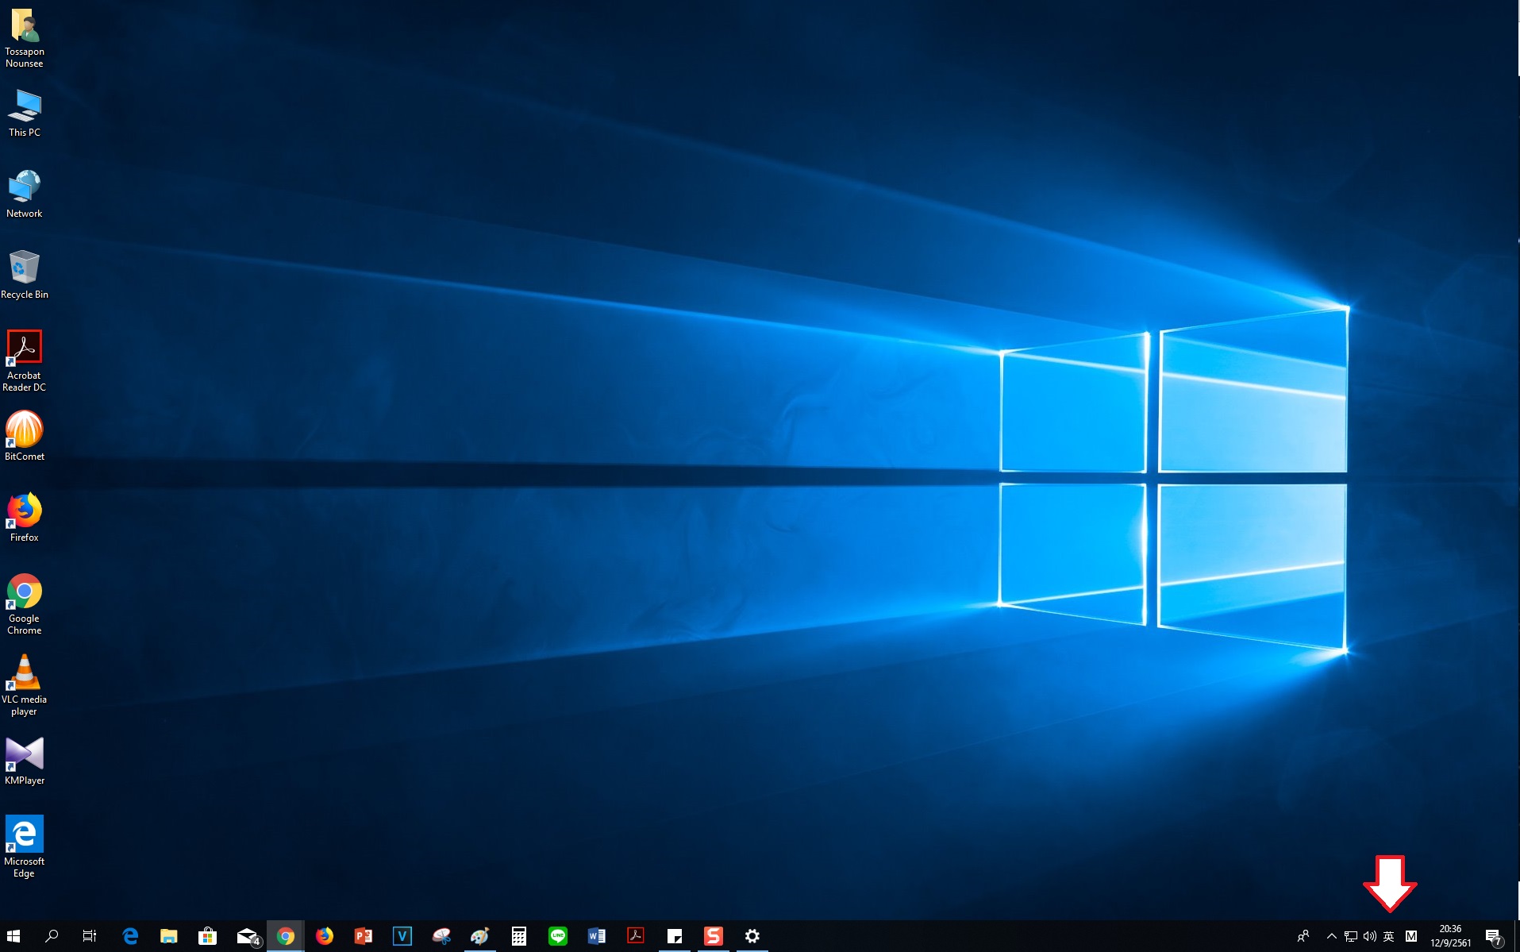Open File Explorer from taskbar

point(168,936)
